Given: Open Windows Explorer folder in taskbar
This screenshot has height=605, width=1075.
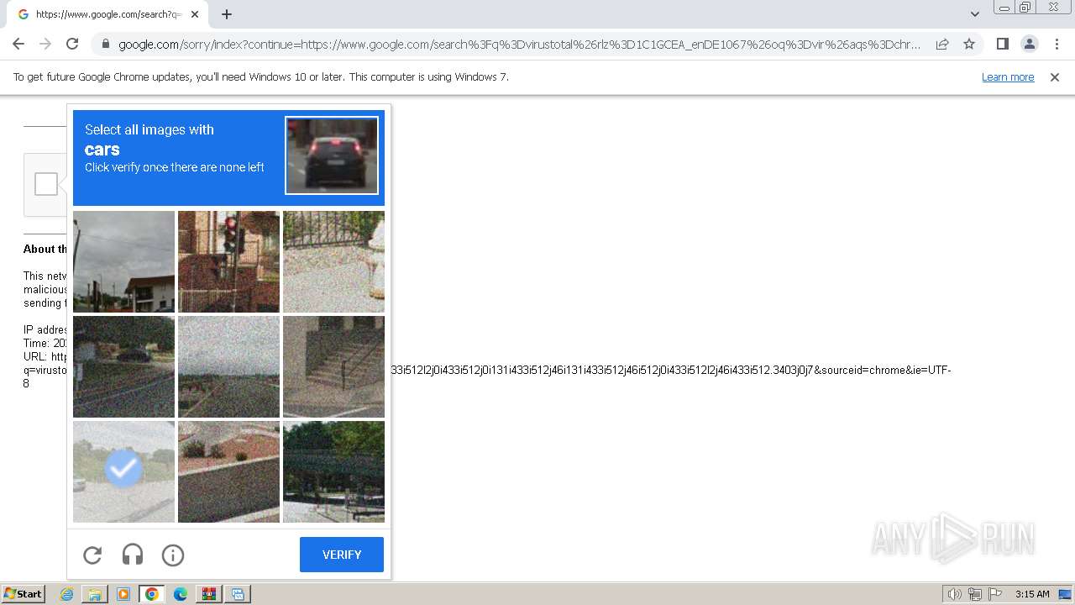Looking at the screenshot, I should click(x=95, y=594).
